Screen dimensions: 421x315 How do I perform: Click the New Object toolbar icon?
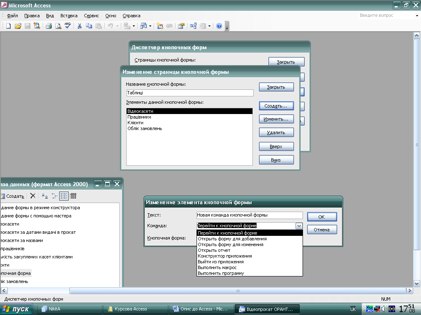(203, 26)
